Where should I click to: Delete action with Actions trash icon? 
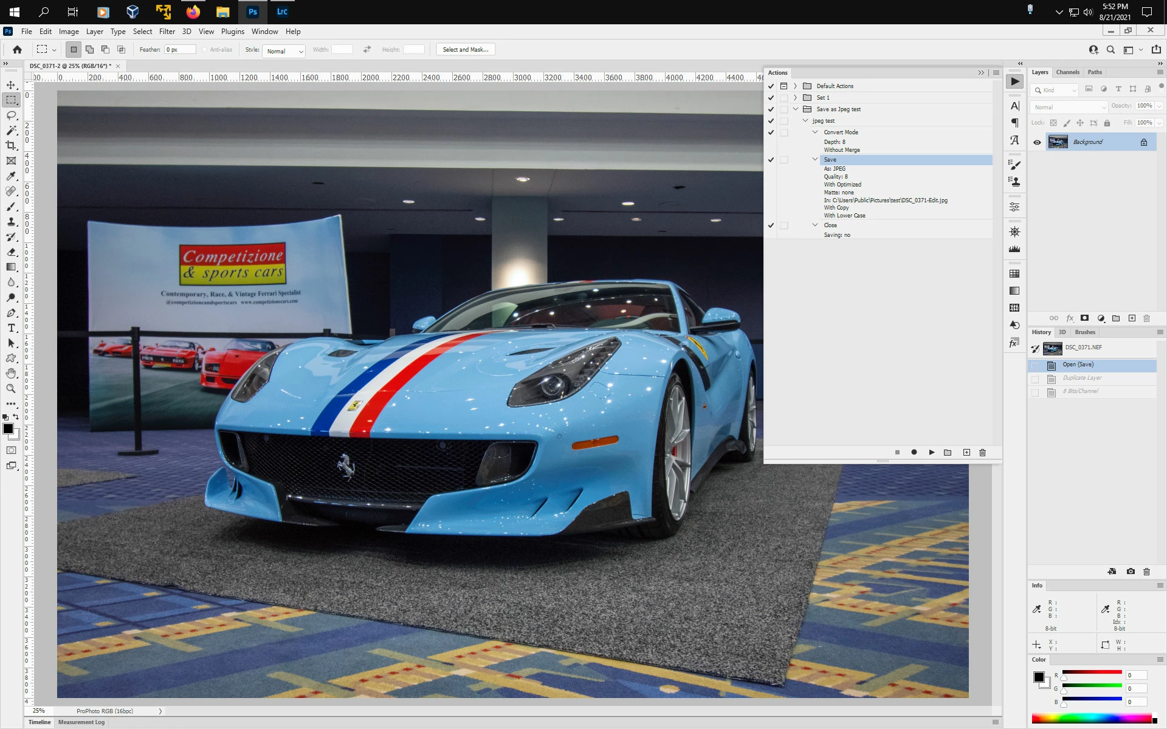pos(982,453)
